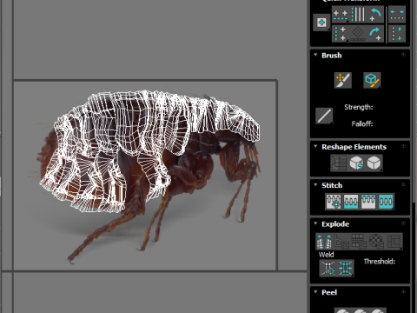This screenshot has width=417, height=313.
Task: Click the flea texture image in UV editor
Action: pos(145,176)
